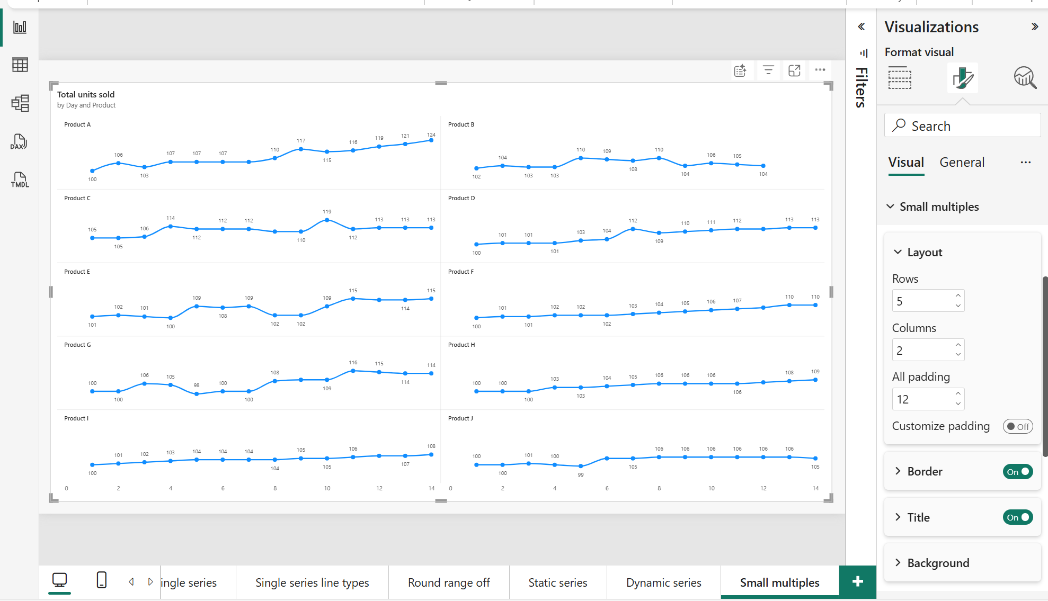Image resolution: width=1048 pixels, height=601 pixels.
Task: Open focus mode for the visual
Action: (794, 70)
